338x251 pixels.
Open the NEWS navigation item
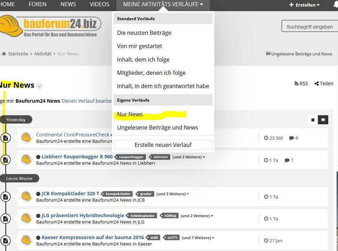[x=68, y=4]
